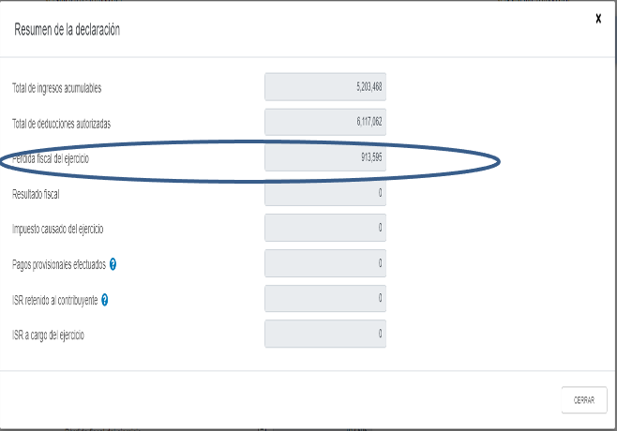This screenshot has width=617, height=431.
Task: Click the Pagos provisionales efectuados value field
Action: click(325, 263)
